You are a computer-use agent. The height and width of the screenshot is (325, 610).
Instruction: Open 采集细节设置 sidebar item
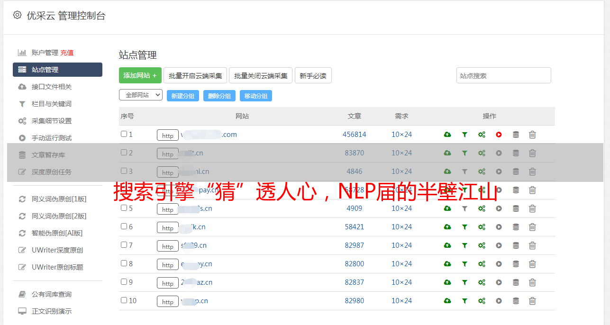(x=52, y=121)
